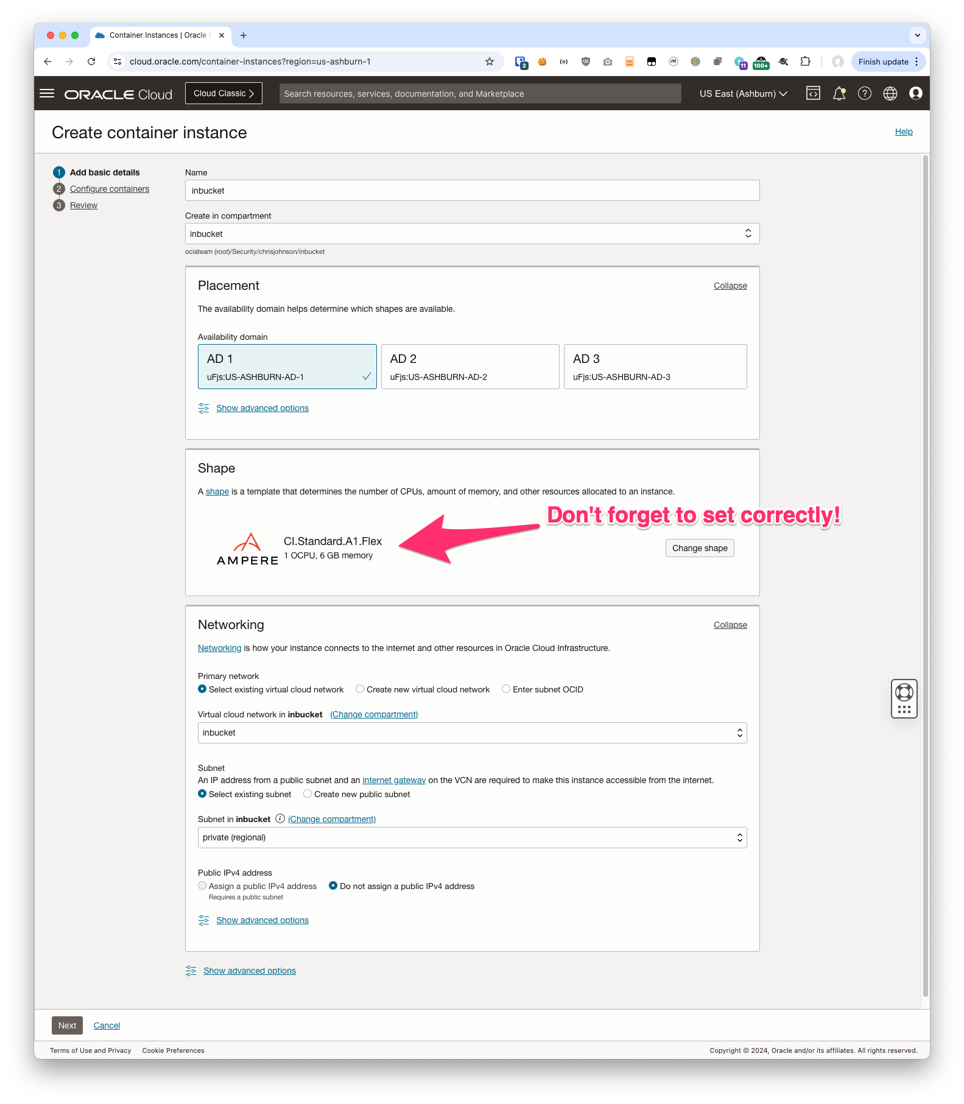Select availability domain AD 1
964x1104 pixels.
point(287,367)
